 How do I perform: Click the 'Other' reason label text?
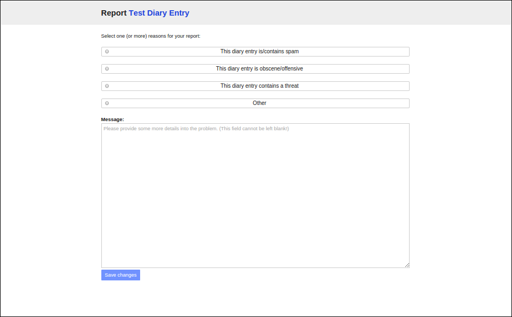point(259,103)
